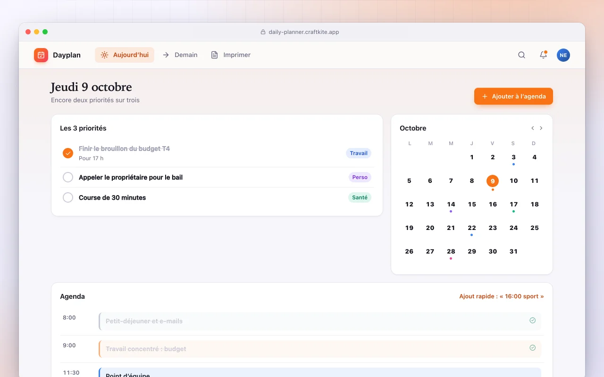Click Encore deux priorités sur trois subtitle
The height and width of the screenshot is (377, 604).
point(95,100)
